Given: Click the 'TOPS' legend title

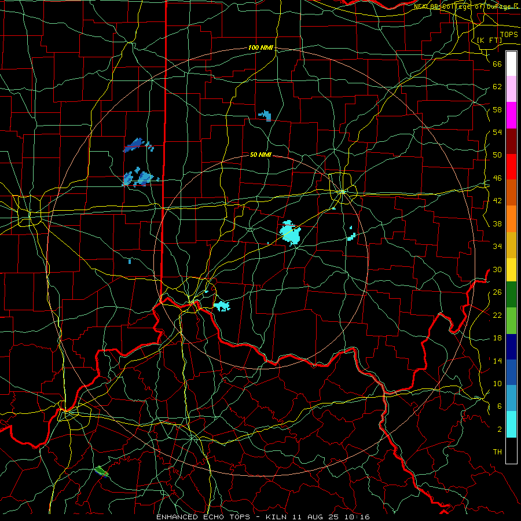Looking at the screenshot, I should pyautogui.click(x=509, y=35).
